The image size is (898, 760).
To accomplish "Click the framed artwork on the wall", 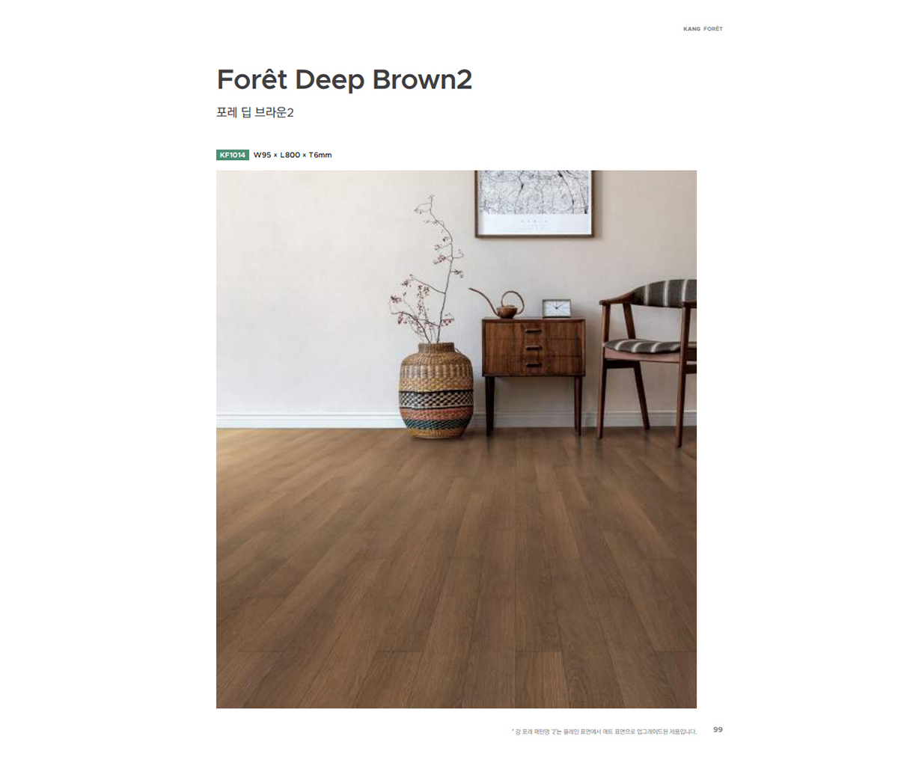I will click(534, 203).
